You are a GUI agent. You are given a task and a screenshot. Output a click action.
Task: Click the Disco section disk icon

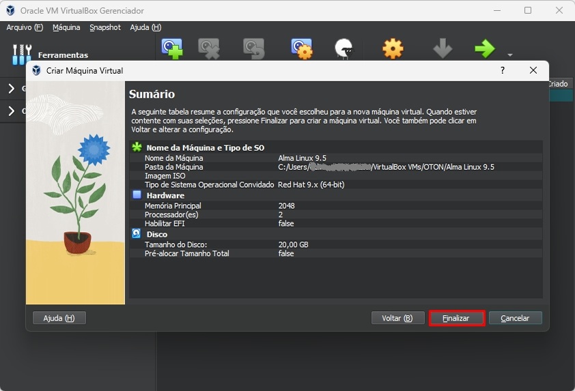tap(137, 233)
